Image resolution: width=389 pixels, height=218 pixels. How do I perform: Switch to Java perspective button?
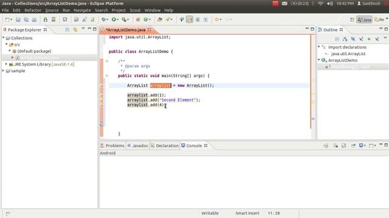[365, 19]
